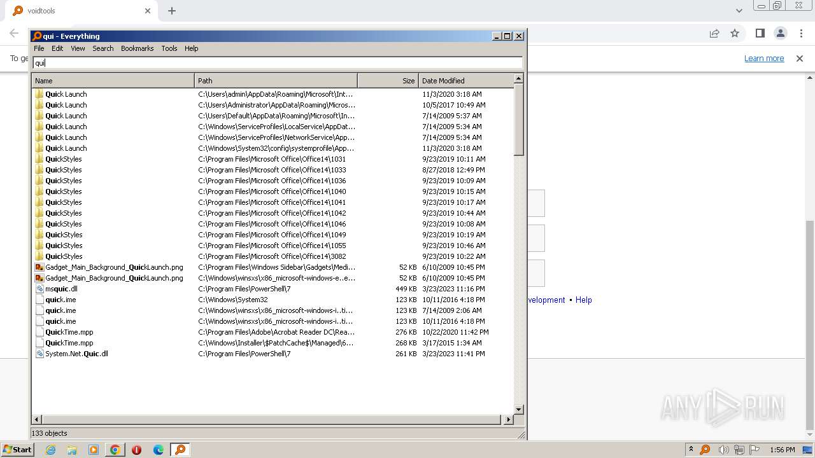Dismiss the Chrome info bar
Image resolution: width=815 pixels, height=458 pixels.
[800, 59]
